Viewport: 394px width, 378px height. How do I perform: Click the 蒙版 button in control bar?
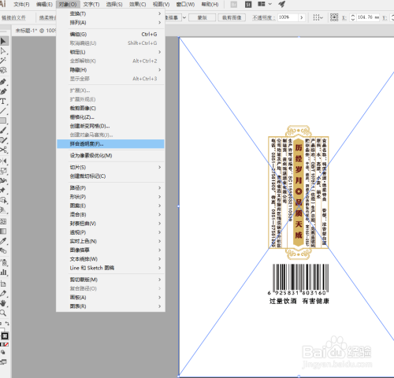(x=202, y=17)
